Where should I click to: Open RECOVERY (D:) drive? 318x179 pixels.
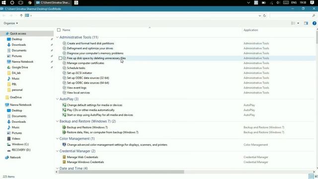pos(21,150)
